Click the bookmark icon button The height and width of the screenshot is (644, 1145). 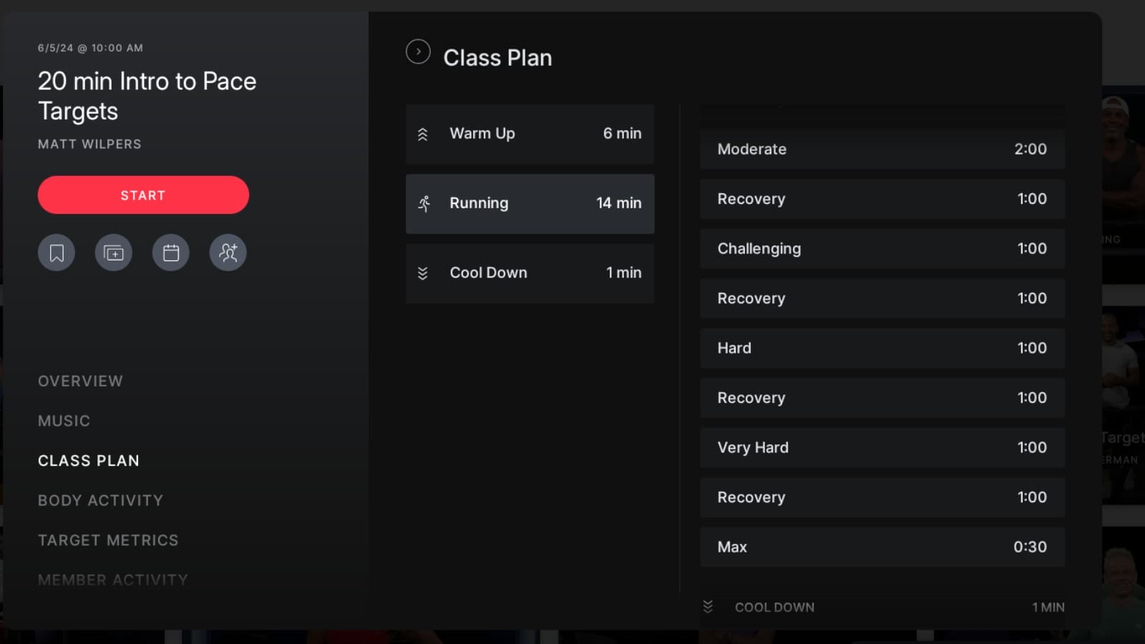57,253
